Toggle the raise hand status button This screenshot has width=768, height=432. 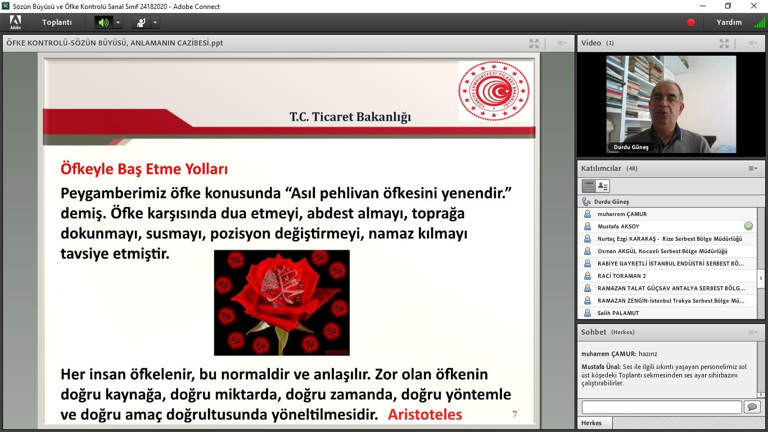pos(141,22)
